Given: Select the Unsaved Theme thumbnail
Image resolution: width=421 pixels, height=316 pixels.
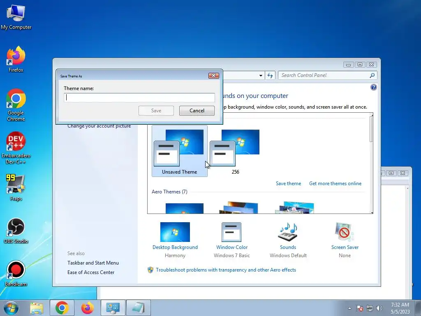Looking at the screenshot, I should 179,151.
